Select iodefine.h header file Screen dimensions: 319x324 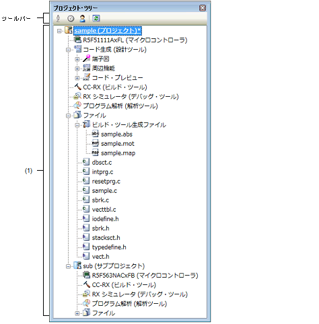(x=105, y=219)
